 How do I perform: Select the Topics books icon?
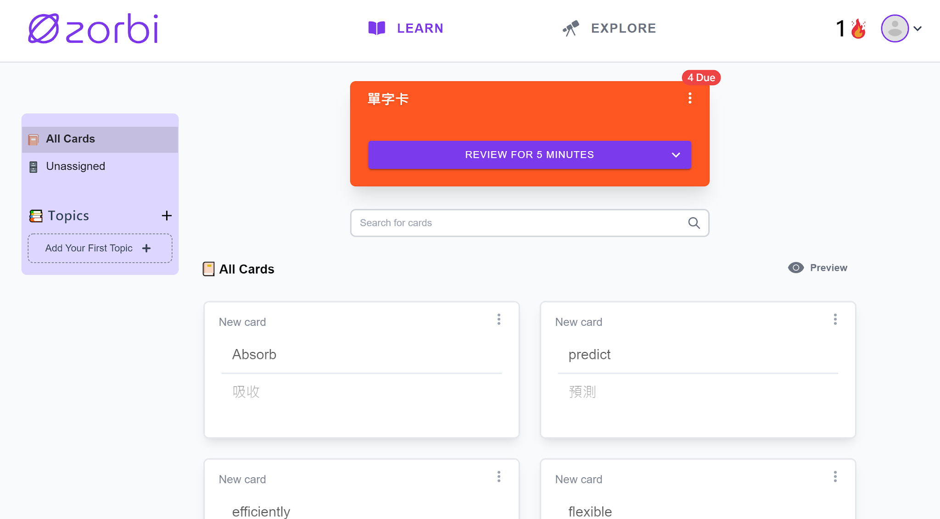[35, 216]
